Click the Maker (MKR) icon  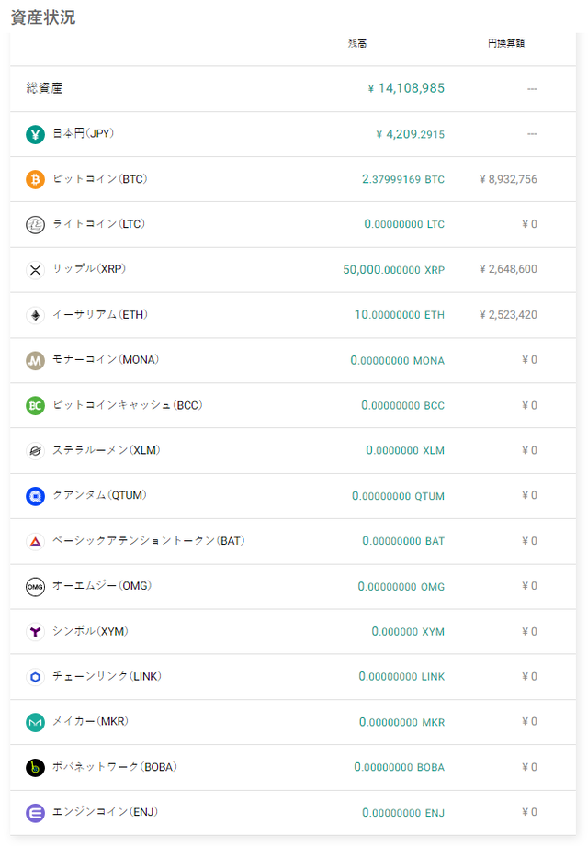click(35, 722)
